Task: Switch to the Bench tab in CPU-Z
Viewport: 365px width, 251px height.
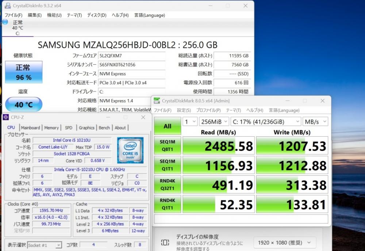Action: tap(104, 128)
